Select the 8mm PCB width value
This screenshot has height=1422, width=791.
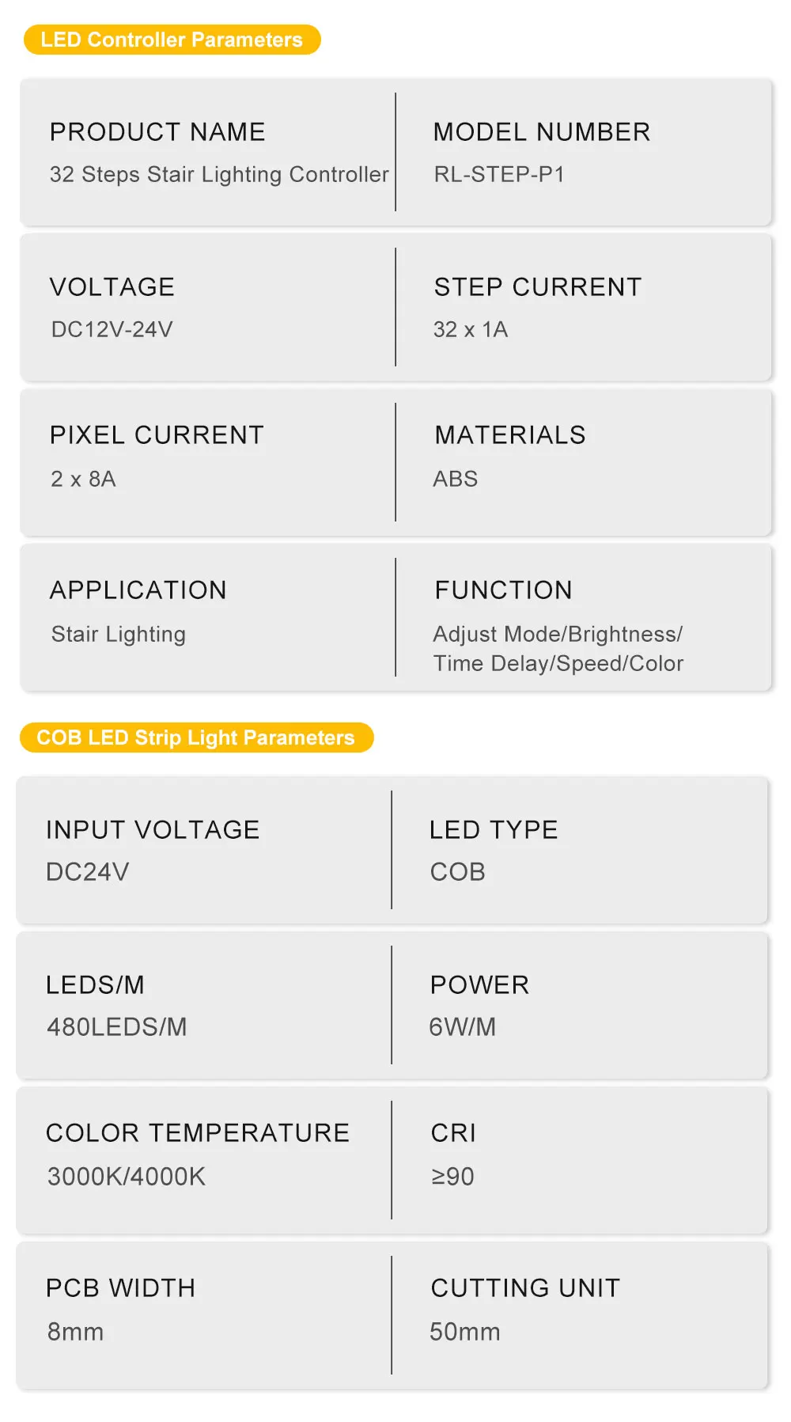click(x=75, y=1331)
